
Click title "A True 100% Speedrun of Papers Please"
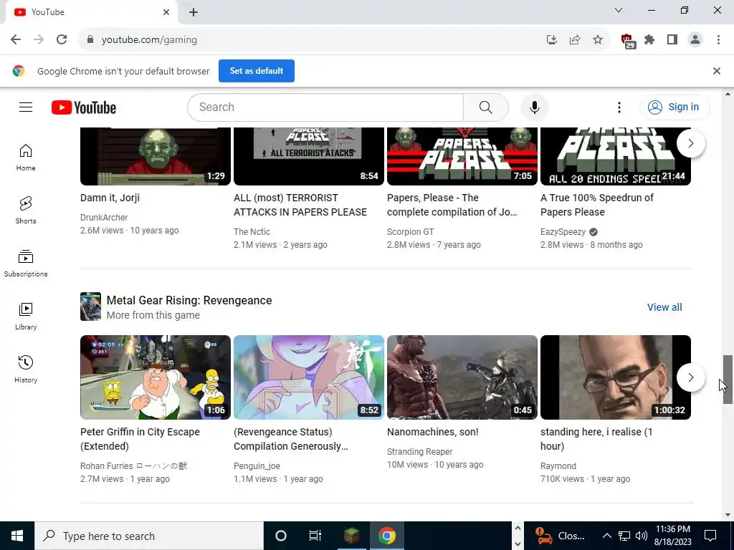pyautogui.click(x=597, y=205)
